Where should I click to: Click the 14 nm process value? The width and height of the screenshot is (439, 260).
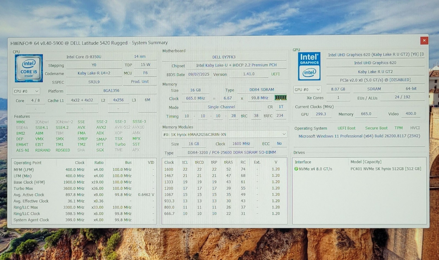pyautogui.click(x=140, y=56)
